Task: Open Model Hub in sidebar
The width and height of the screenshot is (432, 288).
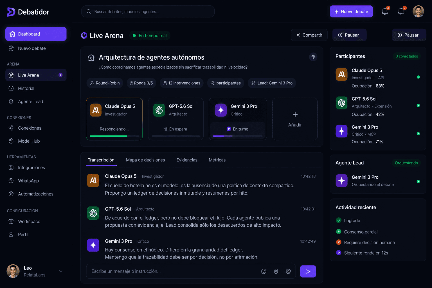Action: click(36, 141)
